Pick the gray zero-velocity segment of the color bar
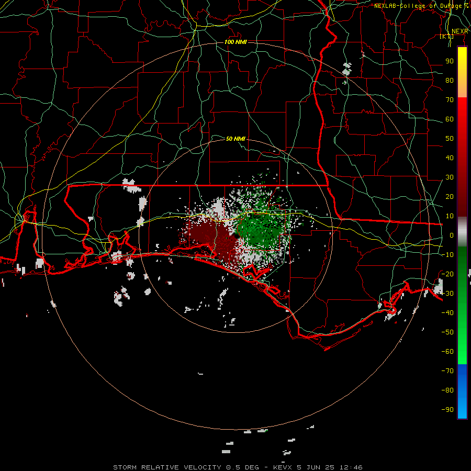471x471 pixels. point(462,232)
